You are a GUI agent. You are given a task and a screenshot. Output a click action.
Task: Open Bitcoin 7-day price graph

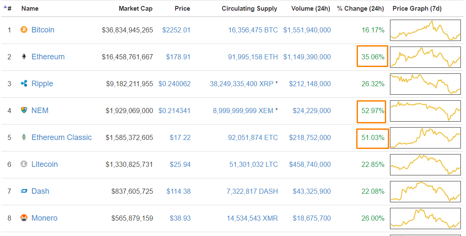coord(425,30)
